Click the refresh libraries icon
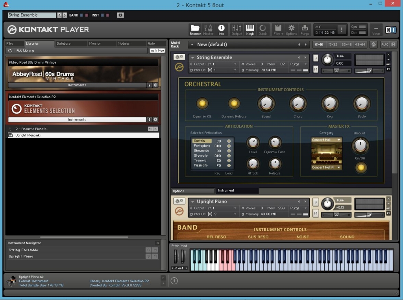Image resolution: width=403 pixels, height=300 pixels. point(10,51)
